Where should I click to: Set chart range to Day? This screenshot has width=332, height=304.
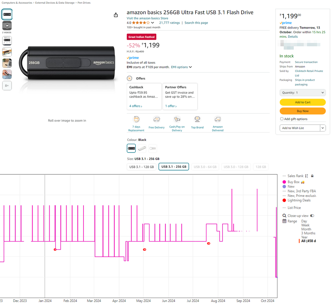coord(304,221)
